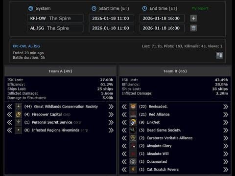Move Outsmarted to the right
235x176 pixels.
click(226, 162)
